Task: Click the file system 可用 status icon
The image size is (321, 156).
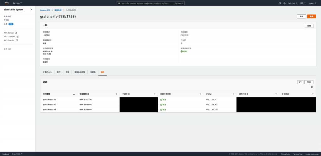Action: 182,51
